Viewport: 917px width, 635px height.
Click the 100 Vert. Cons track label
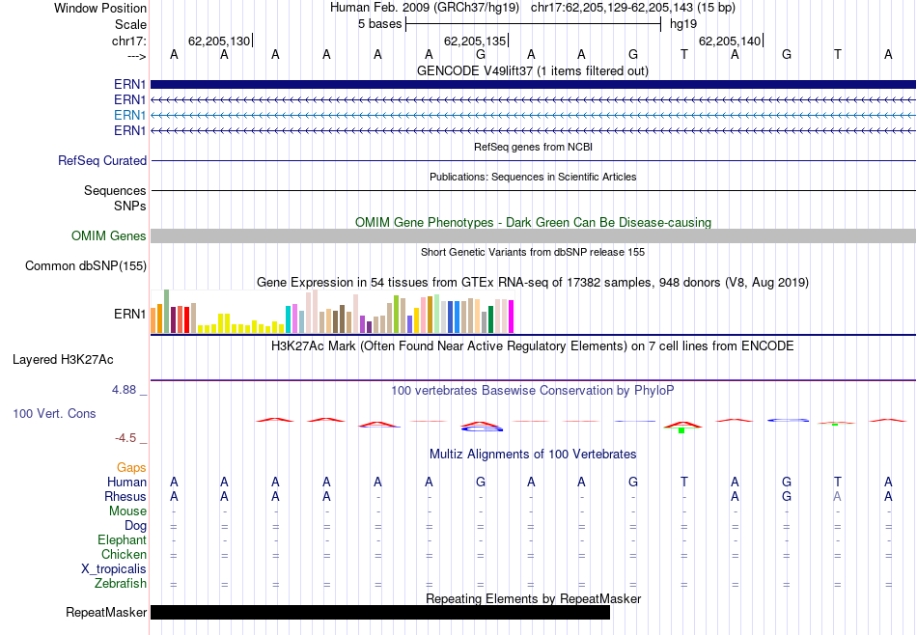click(x=54, y=413)
